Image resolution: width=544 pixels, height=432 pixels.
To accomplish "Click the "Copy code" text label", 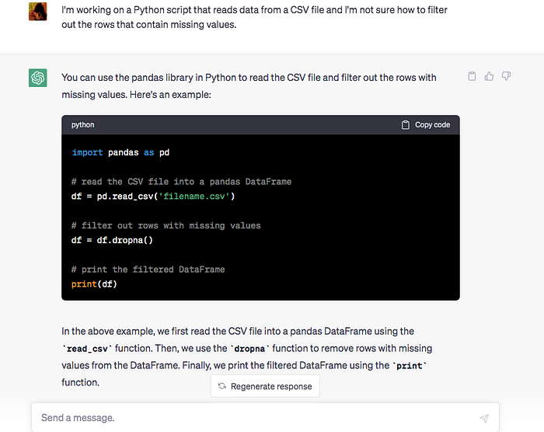I will tap(432, 125).
